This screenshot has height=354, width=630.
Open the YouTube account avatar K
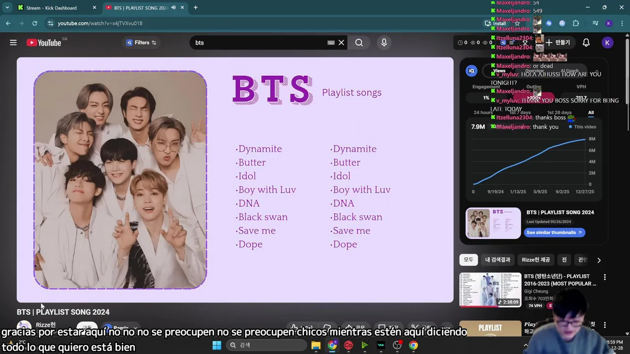pyautogui.click(x=607, y=43)
